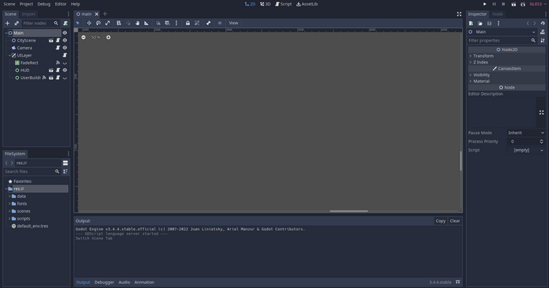Add a new node with the plus icon

(7, 23)
